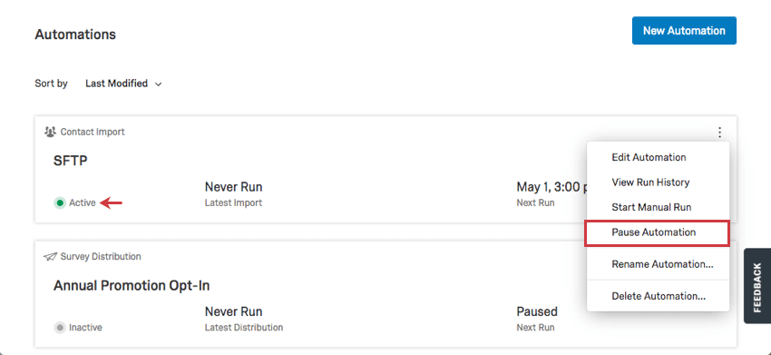Open the Feedback side tab
This screenshot has height=355, width=771.
pyautogui.click(x=757, y=286)
